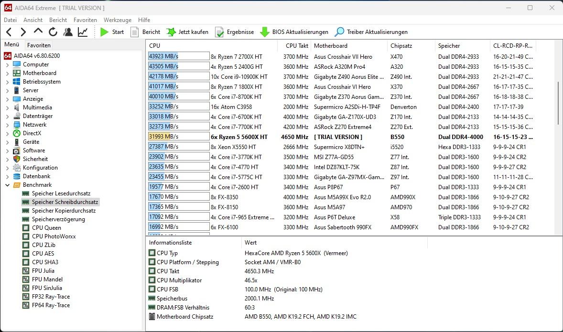
Task: Expand the Netzwerk tree node
Action: [x=8, y=125]
